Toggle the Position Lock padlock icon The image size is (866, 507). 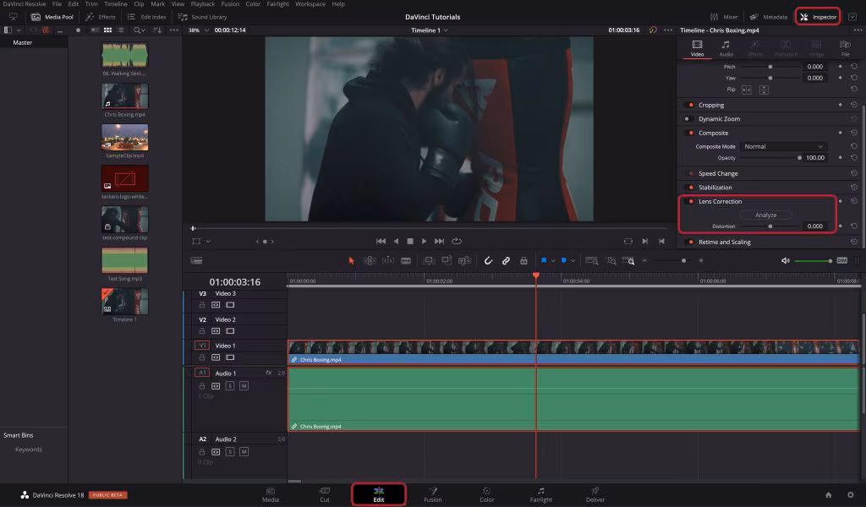pyautogui.click(x=523, y=261)
